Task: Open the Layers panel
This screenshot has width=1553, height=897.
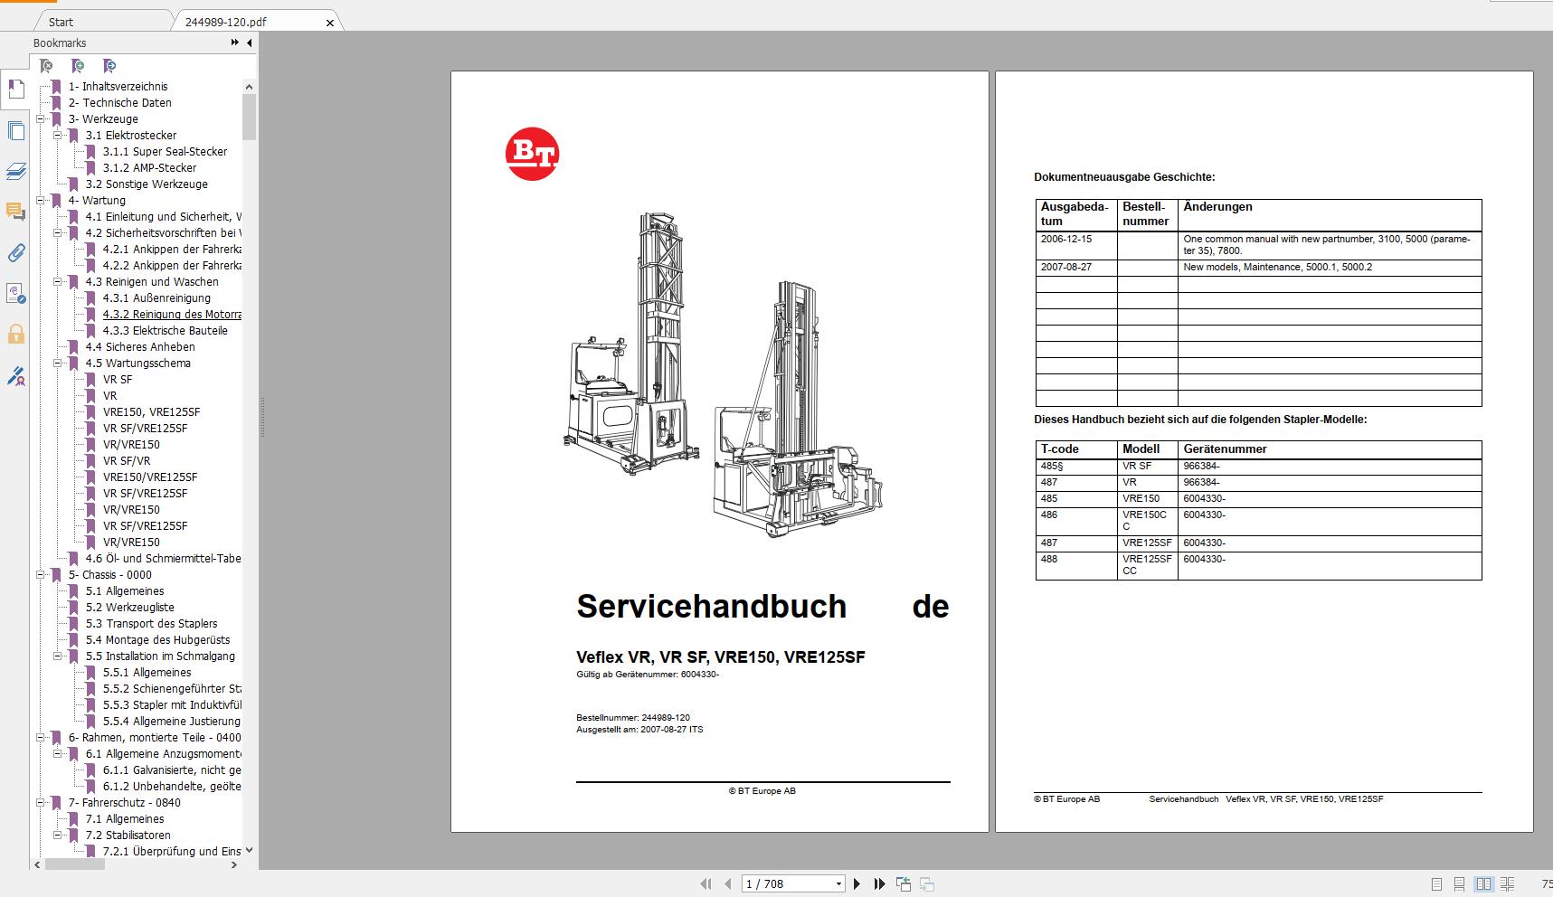Action: [x=16, y=171]
